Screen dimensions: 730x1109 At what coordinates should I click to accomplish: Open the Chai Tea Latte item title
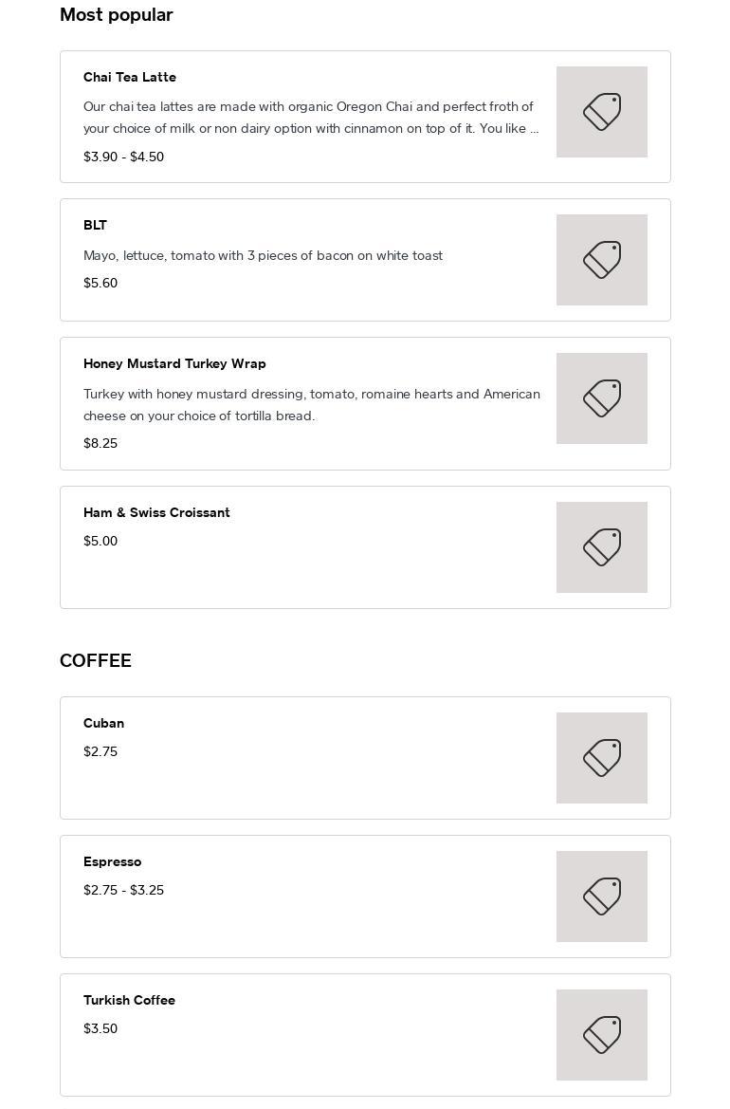click(x=130, y=77)
